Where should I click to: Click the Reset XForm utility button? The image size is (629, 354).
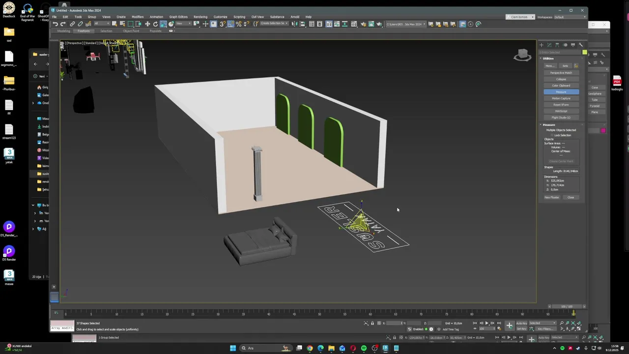click(x=561, y=105)
